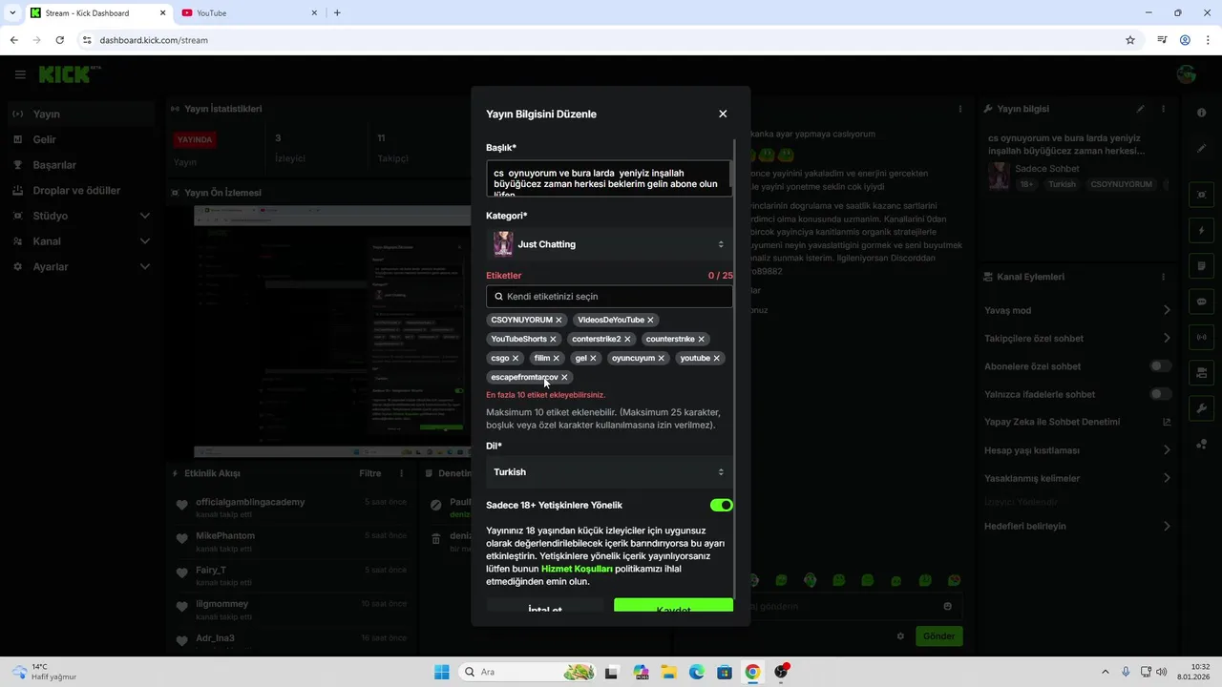The height and width of the screenshot is (687, 1222).
Task: Open Yapay Zeka ile Sohbet Denetimi
Action: 1078,422
